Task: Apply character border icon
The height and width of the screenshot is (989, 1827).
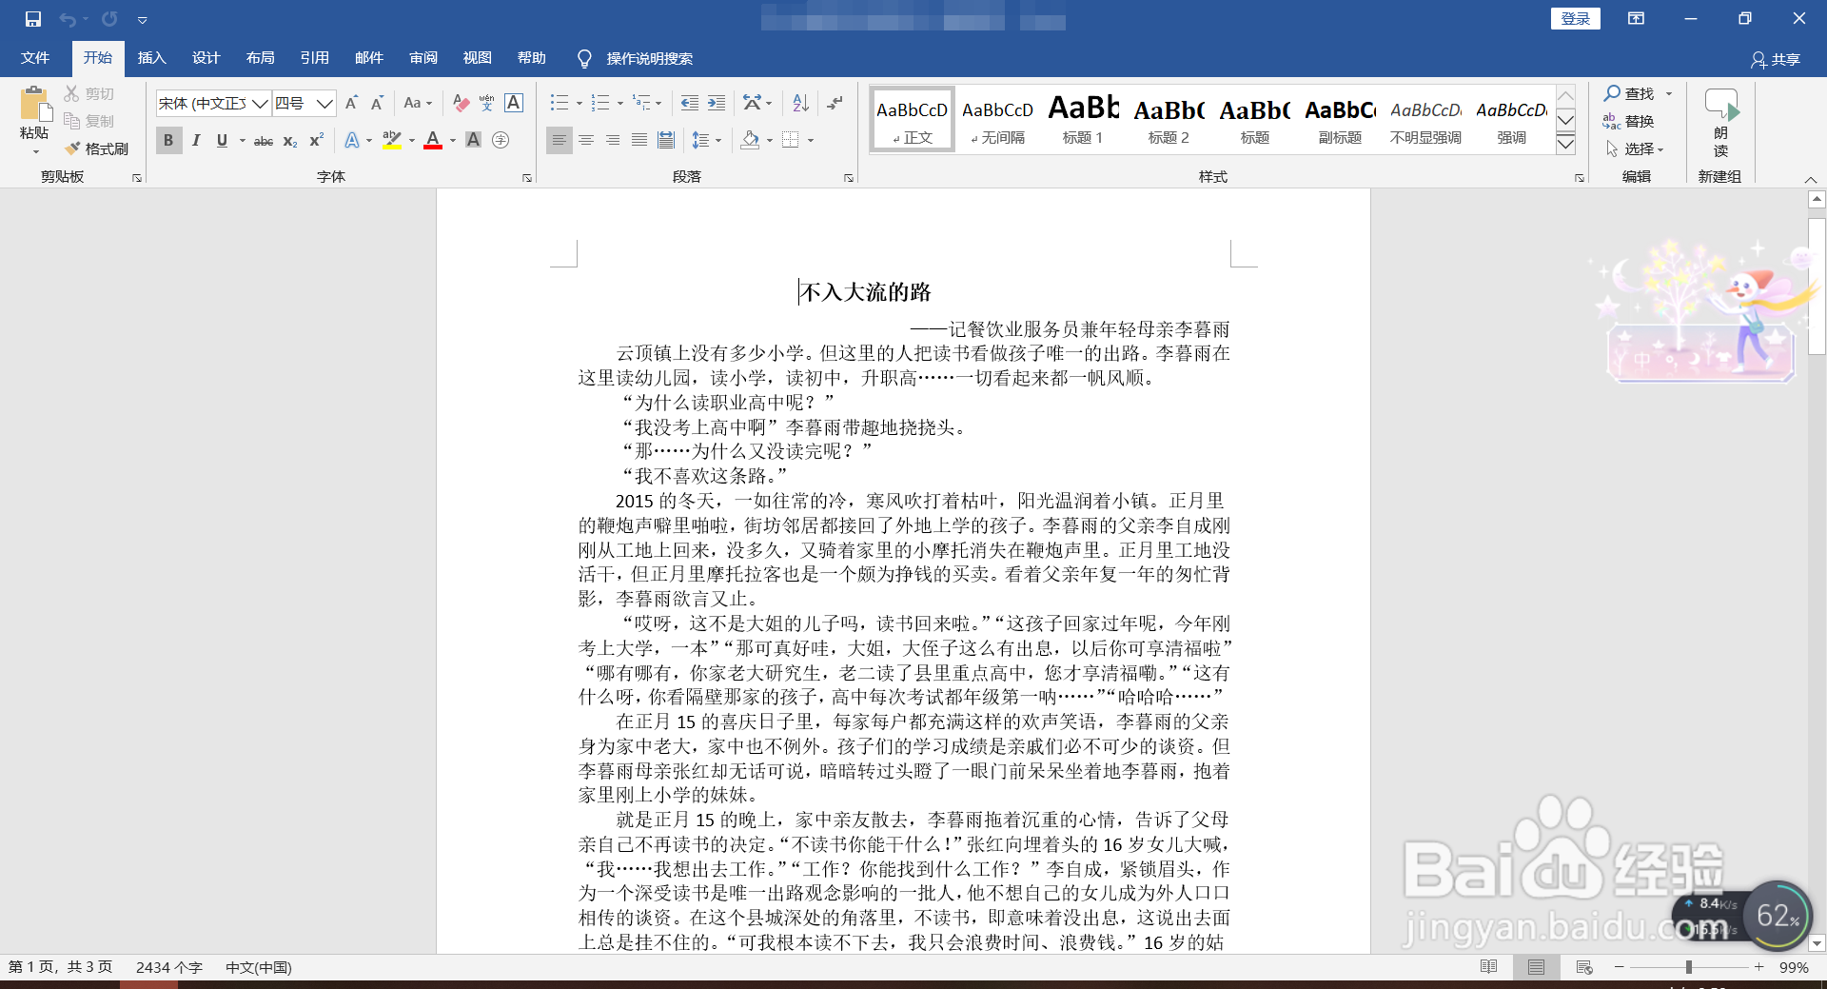Action: (514, 103)
